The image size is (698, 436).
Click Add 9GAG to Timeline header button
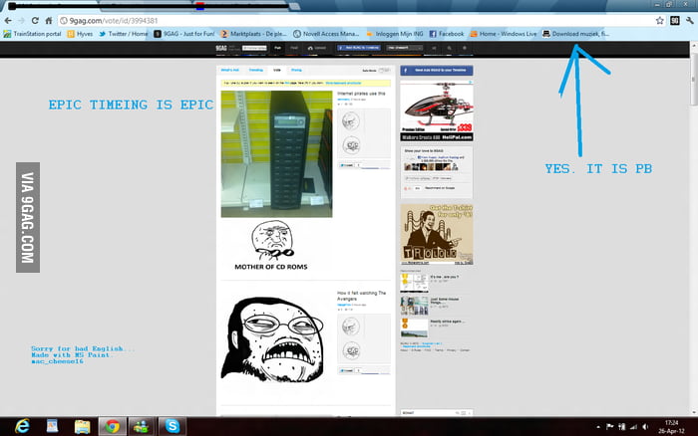[x=359, y=48]
